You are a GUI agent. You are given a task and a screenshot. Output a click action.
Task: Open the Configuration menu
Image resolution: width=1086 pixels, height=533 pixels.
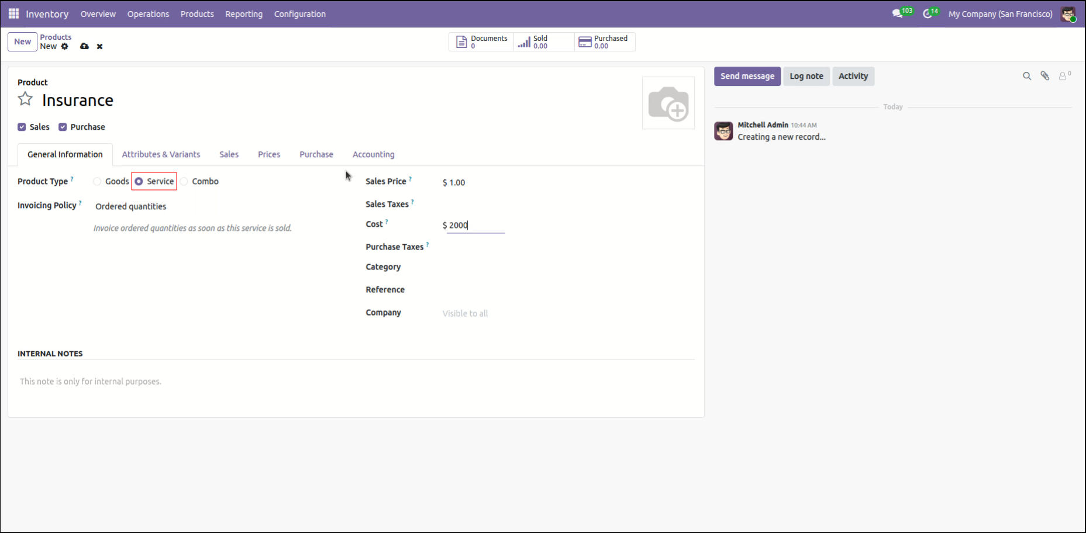click(300, 14)
